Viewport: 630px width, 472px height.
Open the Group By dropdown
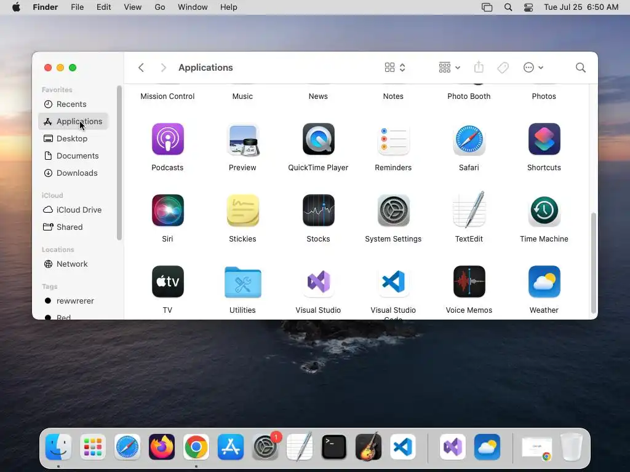tap(449, 68)
